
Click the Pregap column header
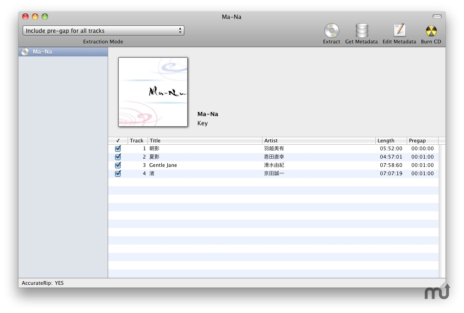tap(422, 141)
